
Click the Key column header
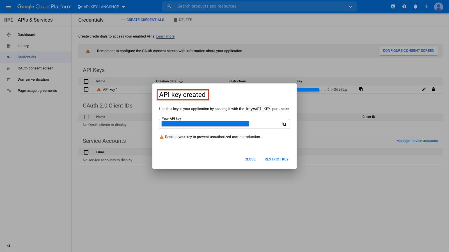(299, 81)
